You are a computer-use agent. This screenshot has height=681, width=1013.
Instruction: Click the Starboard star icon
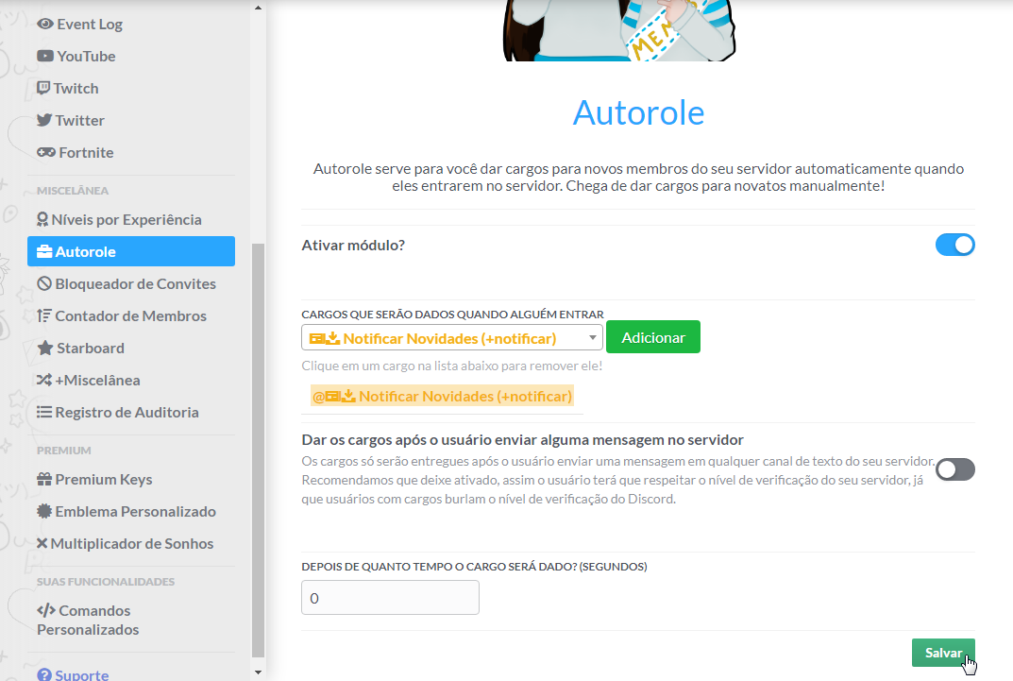[x=44, y=349]
